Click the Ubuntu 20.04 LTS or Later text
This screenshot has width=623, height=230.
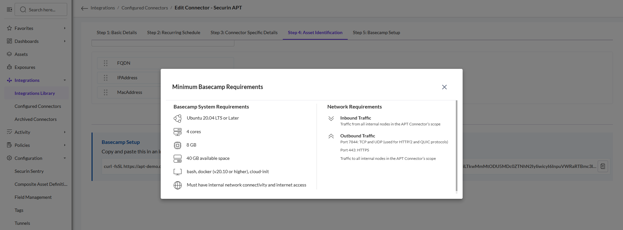213,118
